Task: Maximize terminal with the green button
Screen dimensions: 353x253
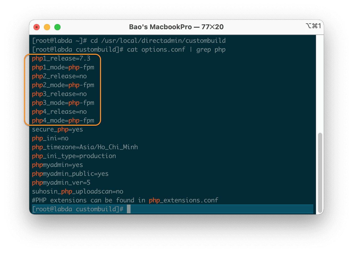Action: (x=57, y=27)
